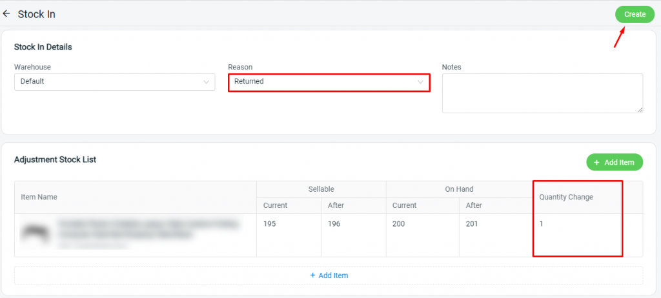Click the green Create button
Screen dimensions: 661x298
(x=635, y=14)
